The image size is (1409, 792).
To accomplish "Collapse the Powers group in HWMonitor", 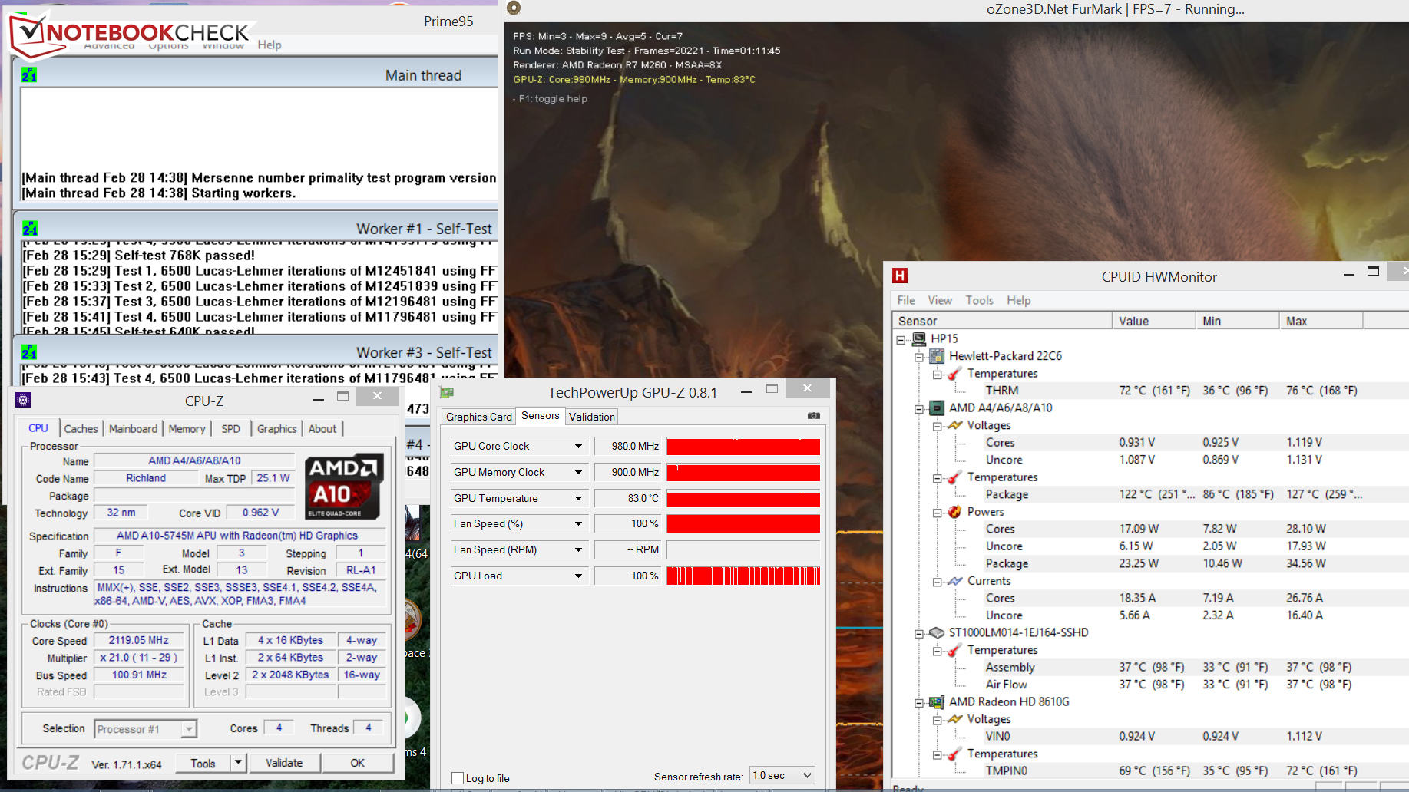I will [x=938, y=513].
